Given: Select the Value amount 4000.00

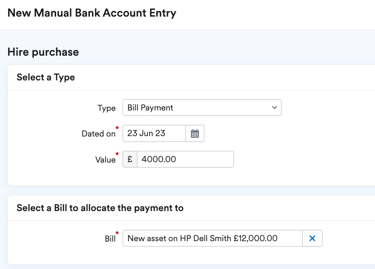Looking at the screenshot, I should 185,159.
